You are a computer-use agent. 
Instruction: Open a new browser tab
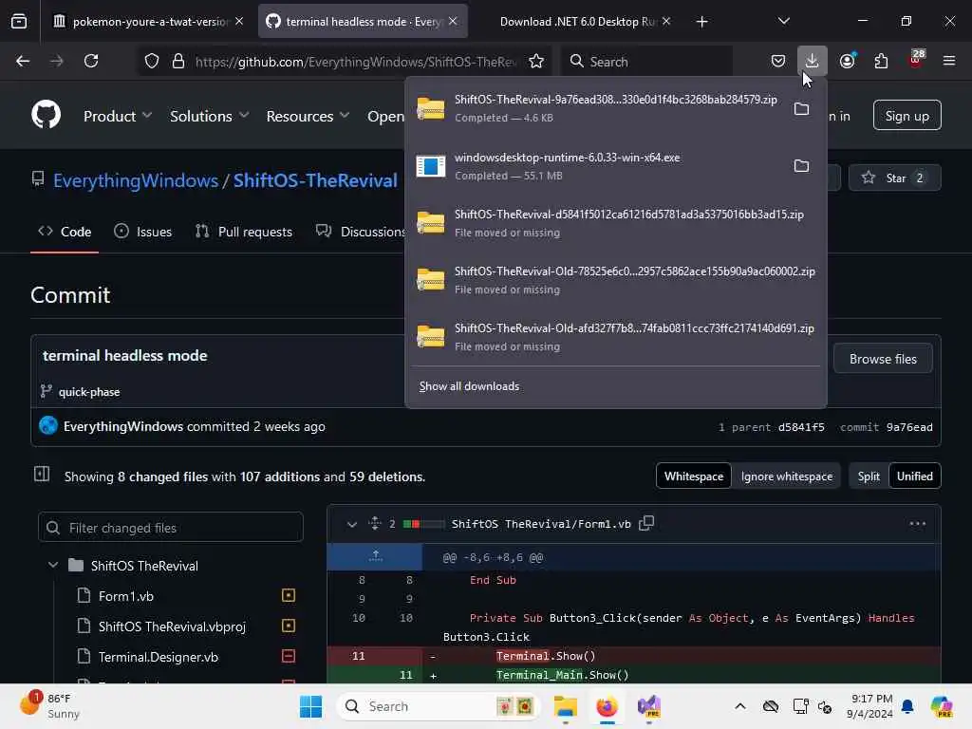click(x=701, y=22)
